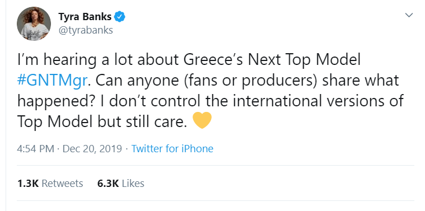Viewport: 425px width, 211px height.
Task: Click the bold 6.3K count number
Action: [x=108, y=184]
